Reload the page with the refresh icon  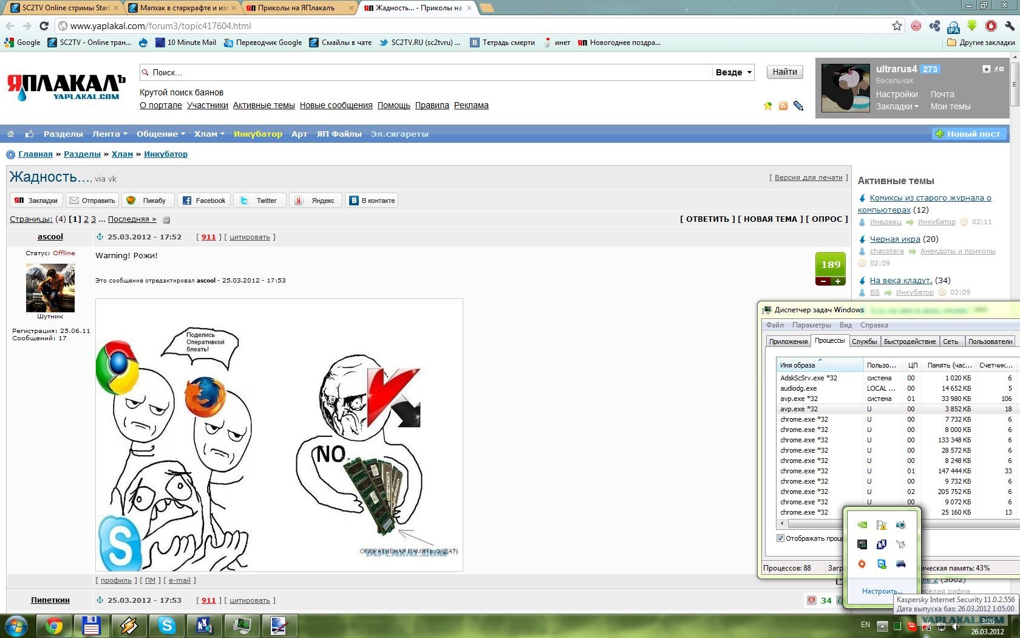44,26
